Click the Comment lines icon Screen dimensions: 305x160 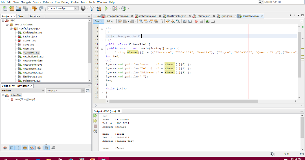click(x=208, y=21)
